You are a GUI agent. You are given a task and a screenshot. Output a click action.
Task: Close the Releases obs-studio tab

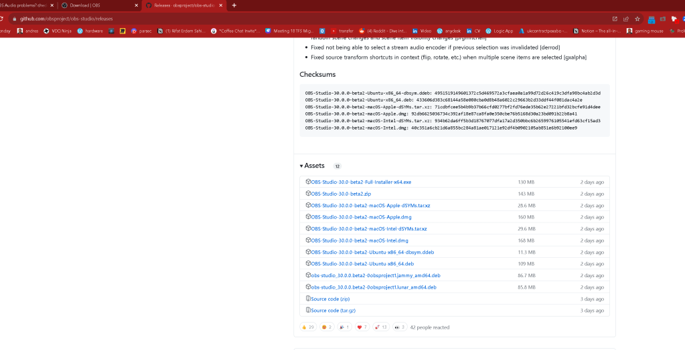tap(220, 5)
